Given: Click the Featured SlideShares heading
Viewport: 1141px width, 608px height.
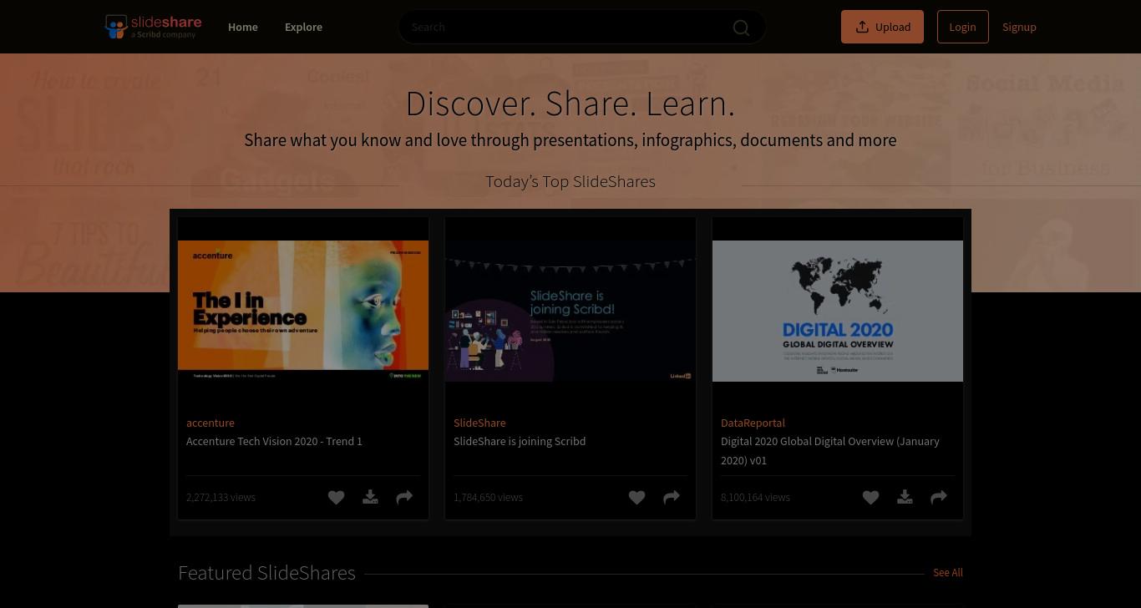Looking at the screenshot, I should pyautogui.click(x=266, y=572).
